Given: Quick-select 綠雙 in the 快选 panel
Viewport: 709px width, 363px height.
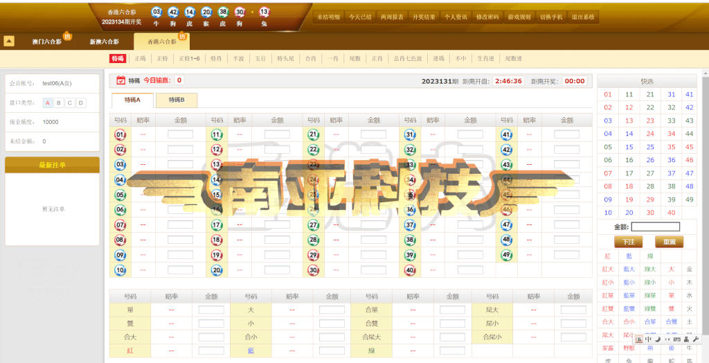Looking at the screenshot, I should (650, 309).
